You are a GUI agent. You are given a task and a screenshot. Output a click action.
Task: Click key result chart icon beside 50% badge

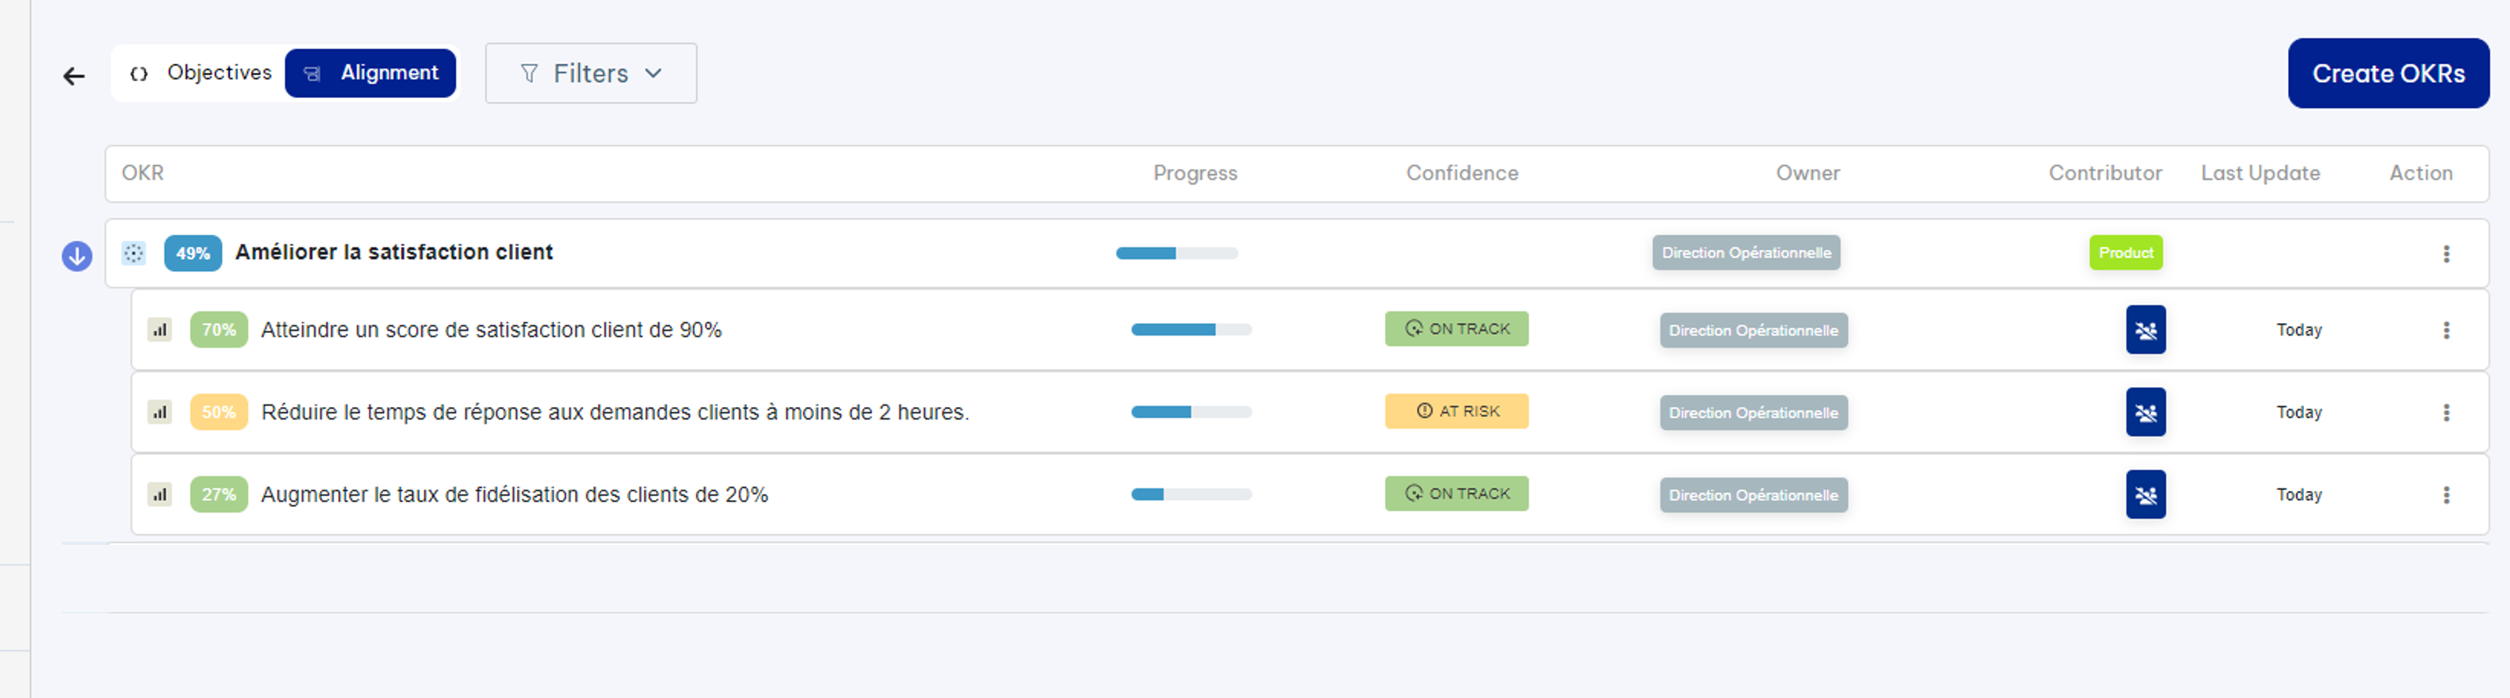coord(160,413)
